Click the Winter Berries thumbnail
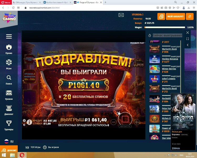Screen dimensions: 197x158 (x=154, y=69)
